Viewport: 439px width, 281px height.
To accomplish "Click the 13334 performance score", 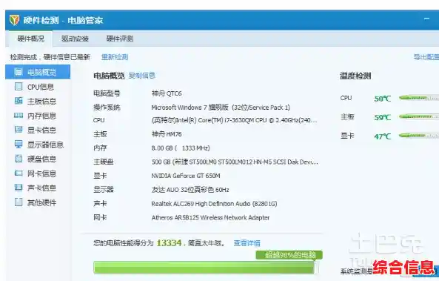I will [x=169, y=243].
